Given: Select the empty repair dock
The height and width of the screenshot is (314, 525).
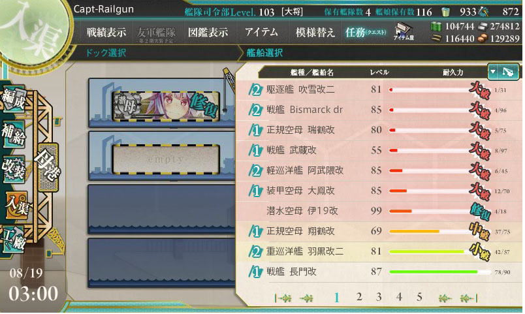Looking at the screenshot, I should pos(166,159).
